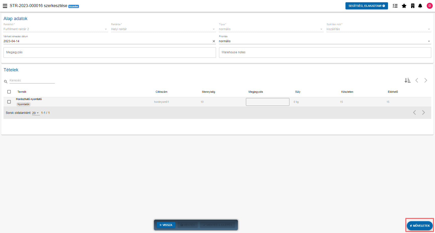Open user avatar D menu
Image resolution: width=435 pixels, height=233 pixels.
tap(429, 6)
